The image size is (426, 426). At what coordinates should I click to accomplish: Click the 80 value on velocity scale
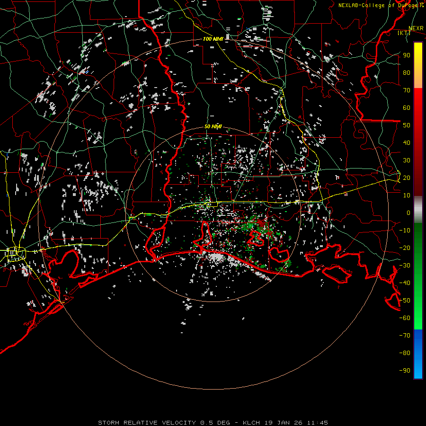(x=407, y=72)
